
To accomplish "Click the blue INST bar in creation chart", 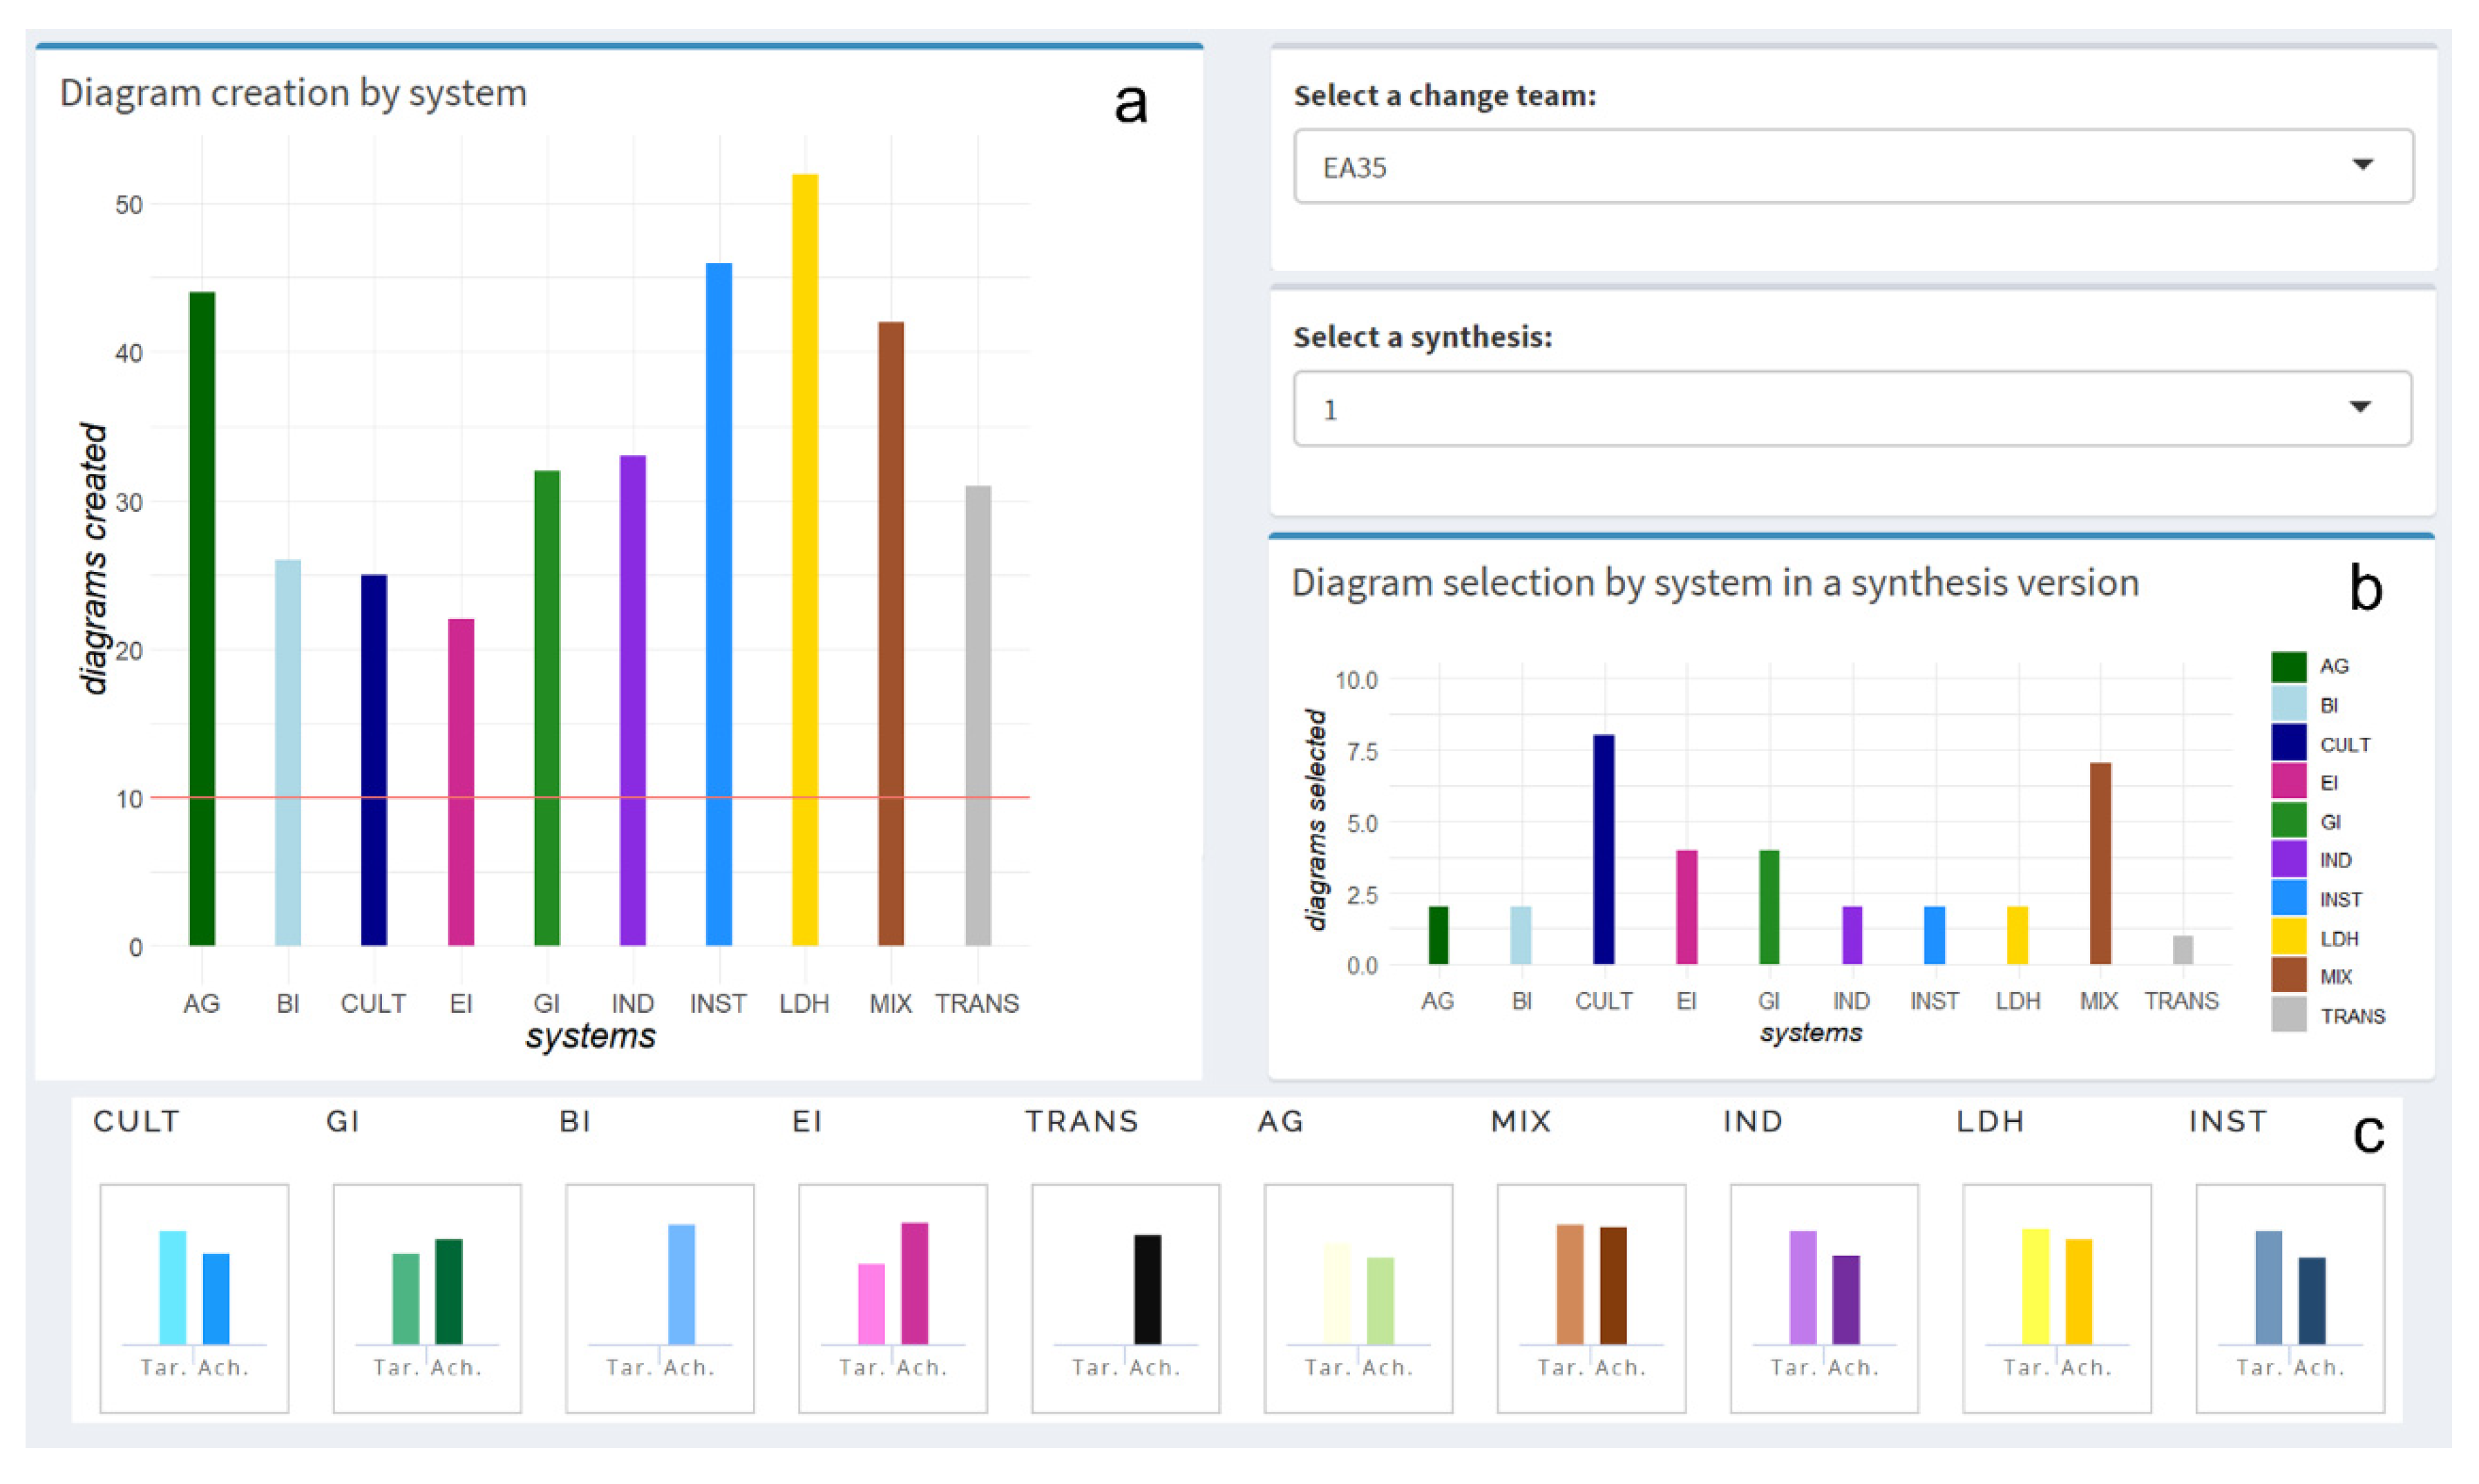I will click(x=719, y=600).
